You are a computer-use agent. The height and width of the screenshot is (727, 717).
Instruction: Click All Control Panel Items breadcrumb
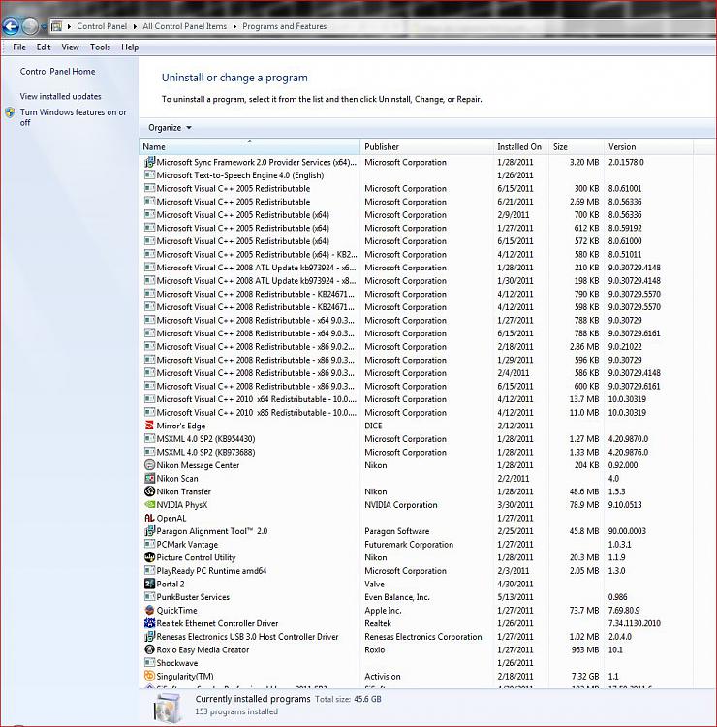pos(184,26)
